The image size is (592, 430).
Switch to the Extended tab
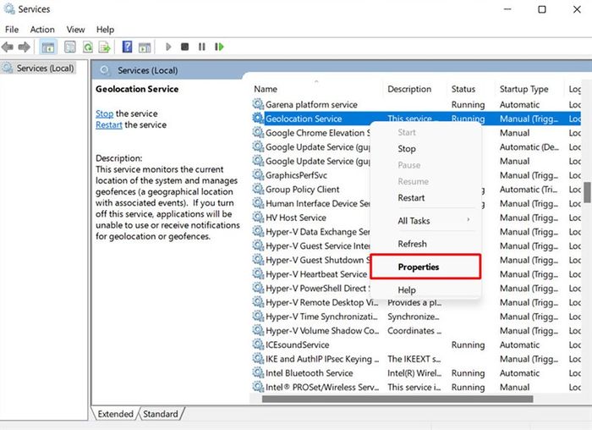(115, 414)
